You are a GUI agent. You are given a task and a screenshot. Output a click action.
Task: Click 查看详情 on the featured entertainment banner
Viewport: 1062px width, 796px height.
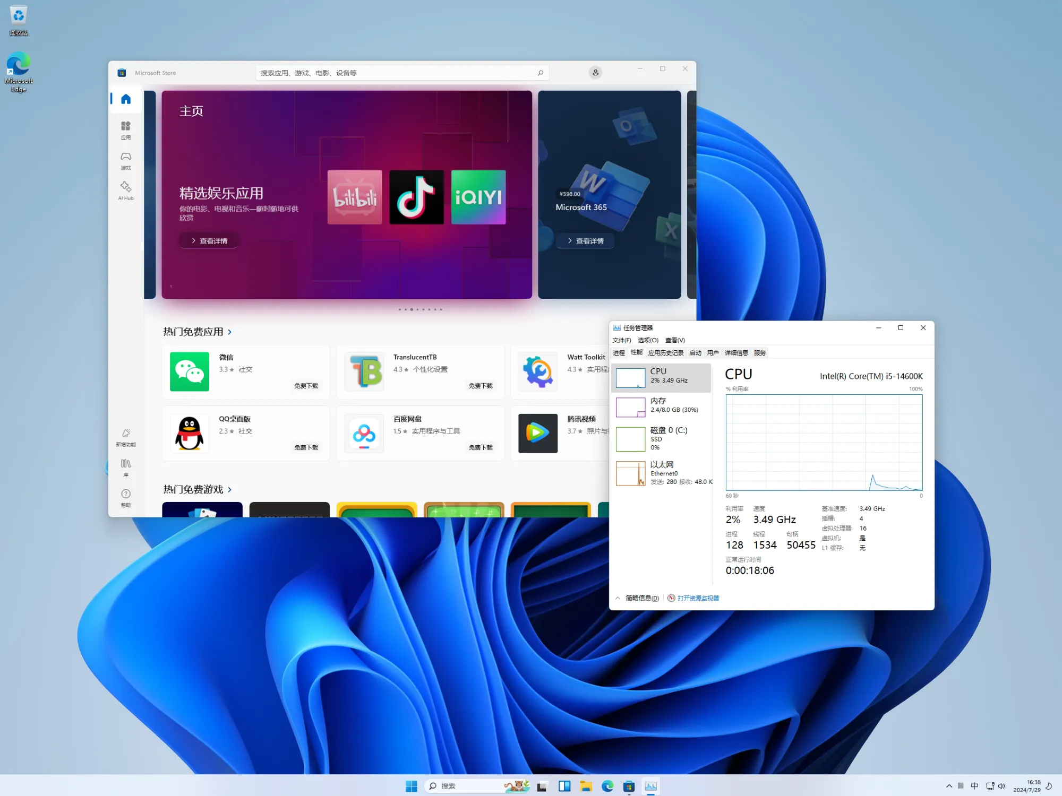[x=209, y=240]
